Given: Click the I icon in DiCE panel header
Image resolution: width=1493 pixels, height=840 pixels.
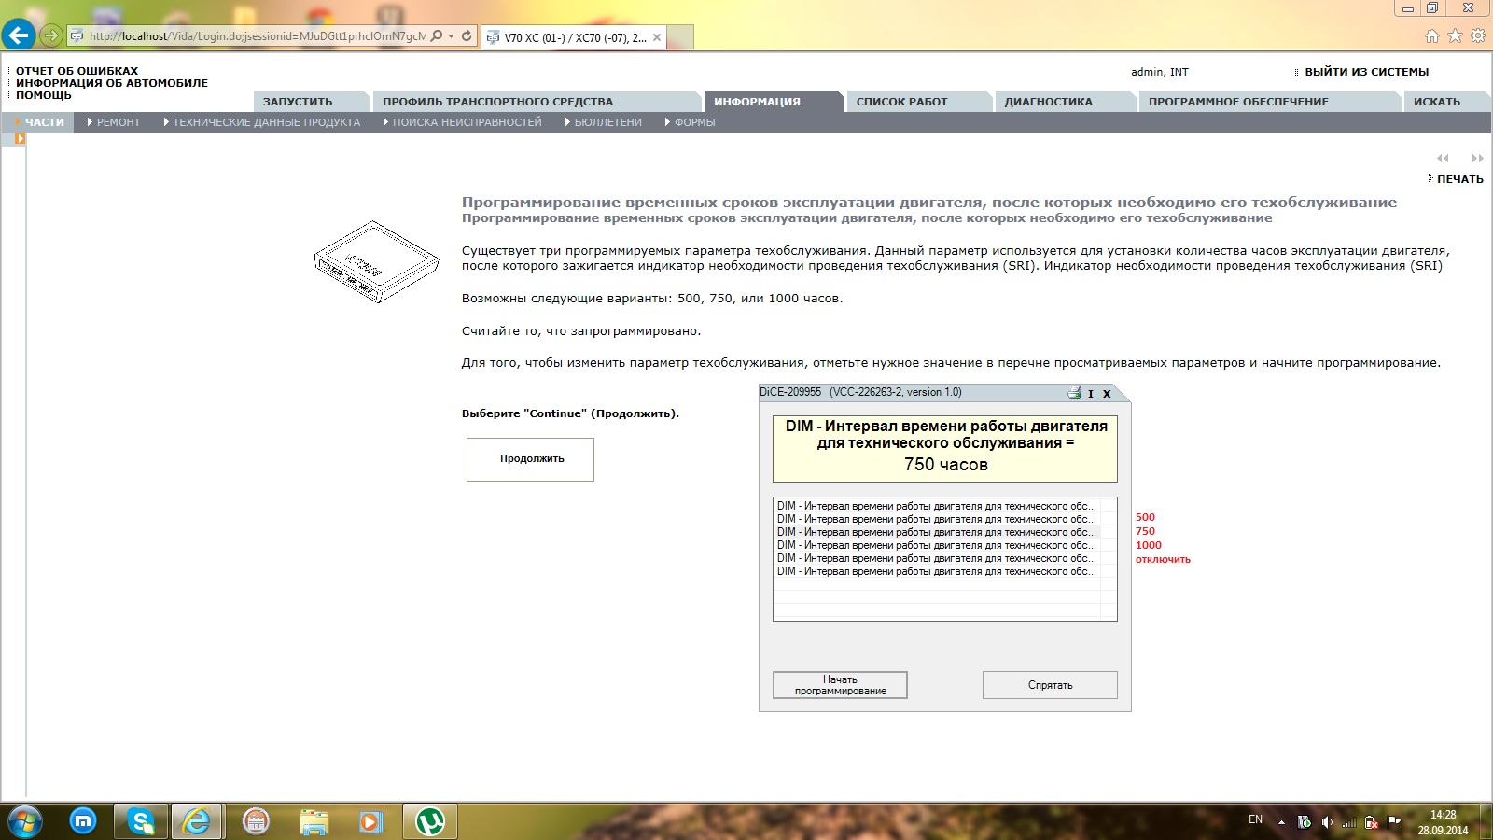Looking at the screenshot, I should coord(1090,394).
